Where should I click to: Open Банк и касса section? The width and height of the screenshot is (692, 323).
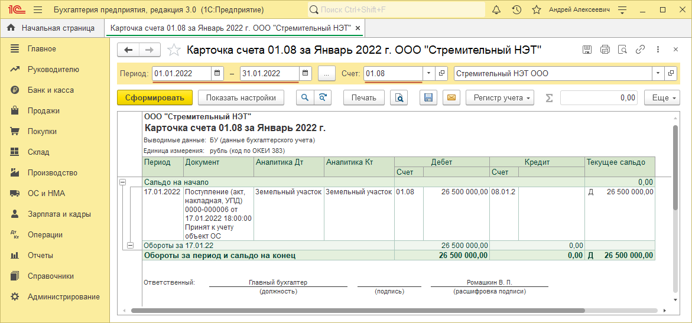click(50, 90)
